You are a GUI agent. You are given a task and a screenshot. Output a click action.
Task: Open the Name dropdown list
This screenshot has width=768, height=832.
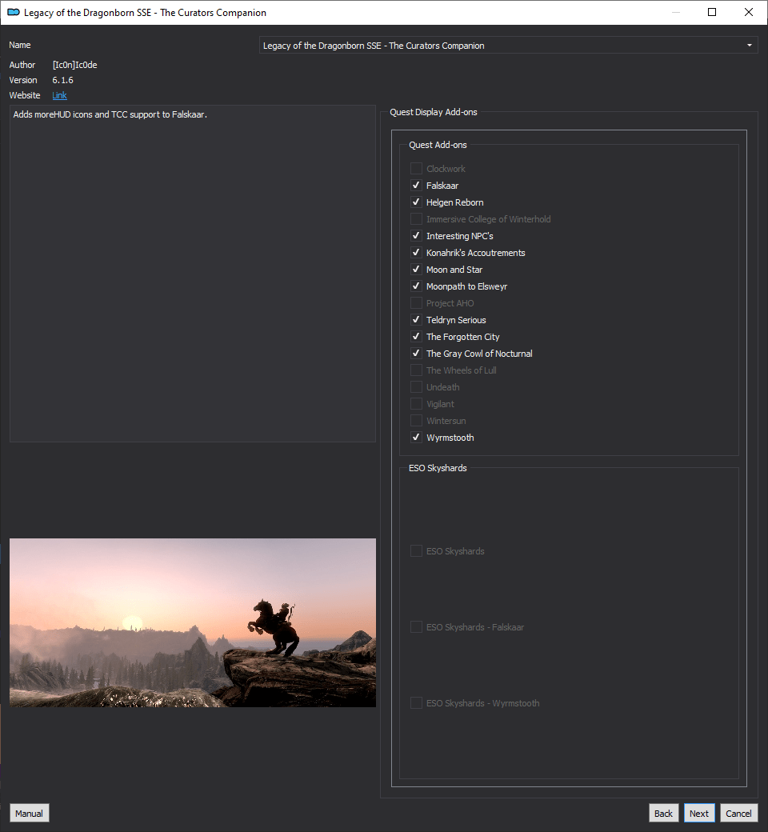[508, 45]
